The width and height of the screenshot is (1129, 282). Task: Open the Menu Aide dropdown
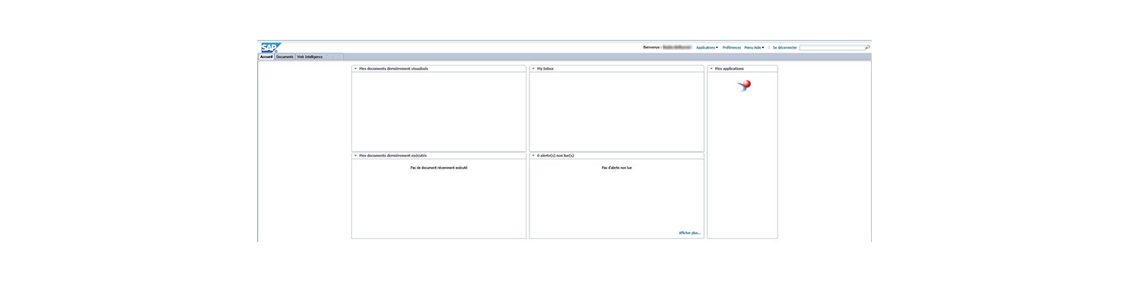click(x=754, y=48)
